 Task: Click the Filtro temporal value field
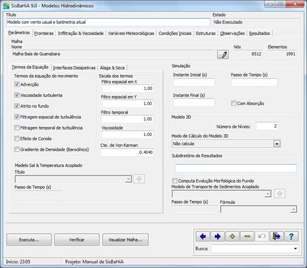click(x=128, y=119)
